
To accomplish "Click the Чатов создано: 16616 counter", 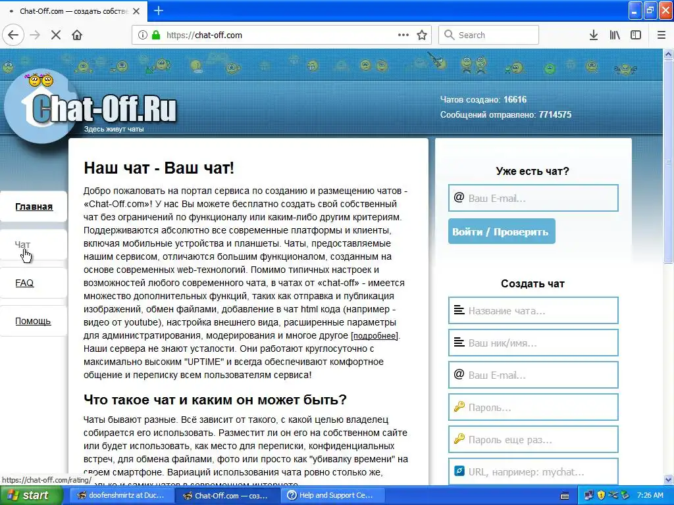I will (483, 100).
